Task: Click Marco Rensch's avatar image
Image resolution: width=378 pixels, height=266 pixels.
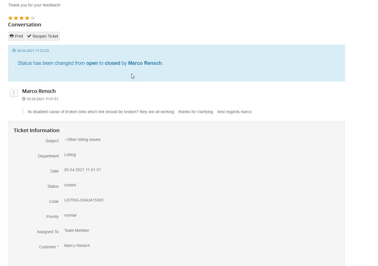Action: (13, 93)
